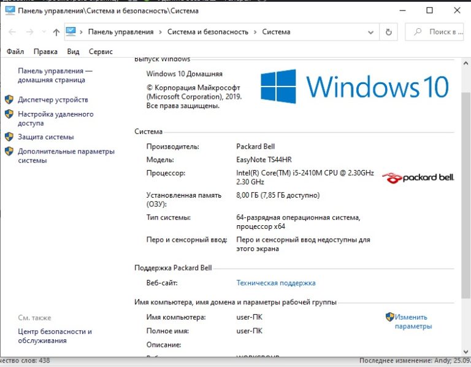
Task: Minimize the System window
Action: tap(402, 10)
